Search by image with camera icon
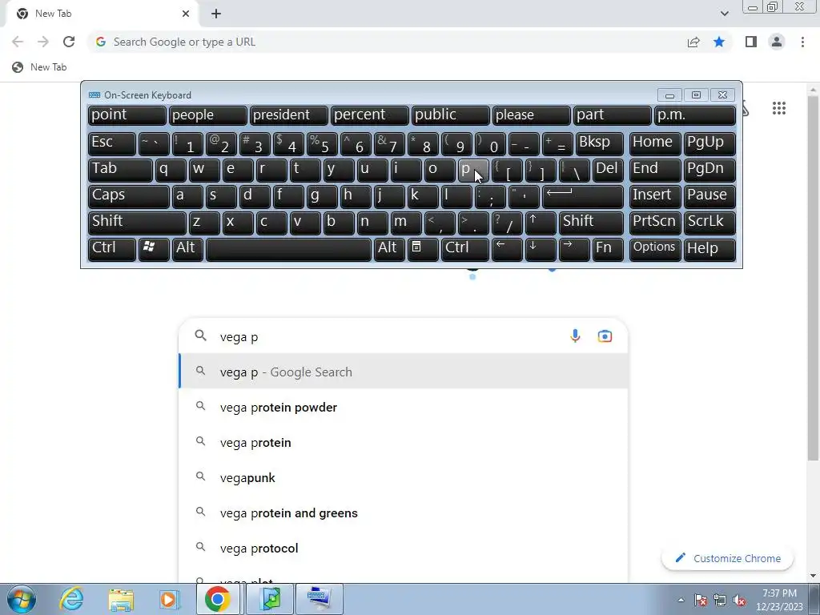The height and width of the screenshot is (615, 820). [605, 336]
